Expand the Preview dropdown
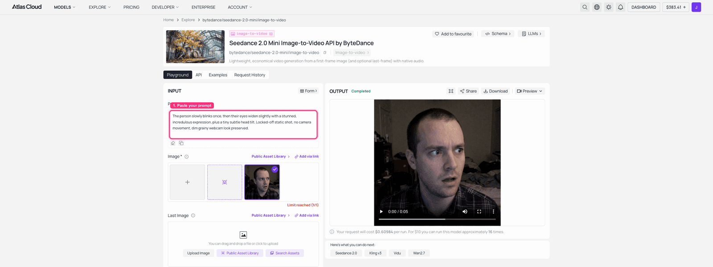The height and width of the screenshot is (267, 713). pos(530,91)
